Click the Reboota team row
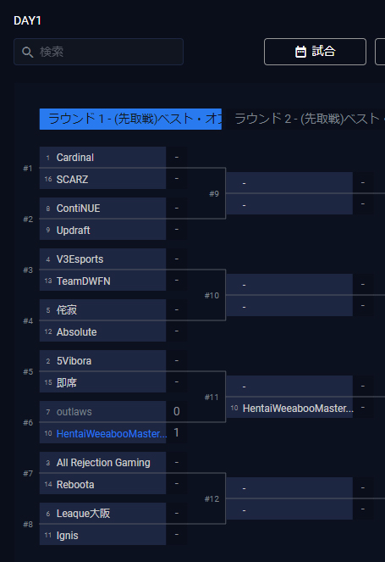 point(102,484)
